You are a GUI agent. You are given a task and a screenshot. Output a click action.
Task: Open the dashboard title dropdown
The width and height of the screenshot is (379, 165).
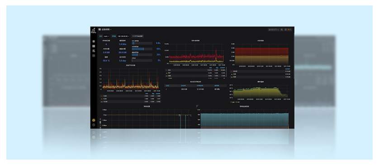(x=107, y=29)
